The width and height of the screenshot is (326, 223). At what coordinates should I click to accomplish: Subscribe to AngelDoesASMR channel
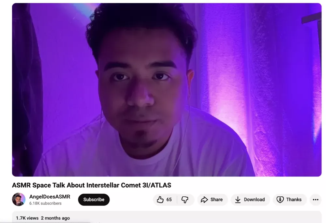(94, 200)
